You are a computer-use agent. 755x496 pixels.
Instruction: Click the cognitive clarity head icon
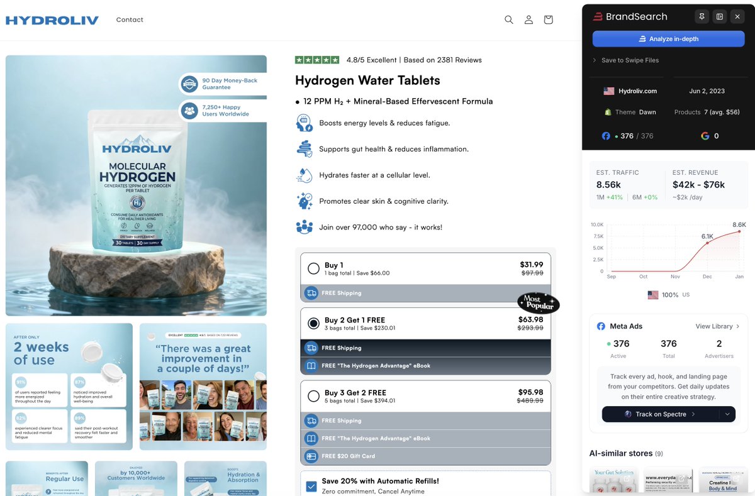click(305, 201)
